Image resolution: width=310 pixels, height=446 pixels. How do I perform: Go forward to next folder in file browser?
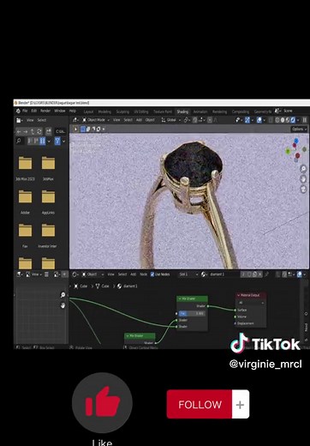(26, 132)
